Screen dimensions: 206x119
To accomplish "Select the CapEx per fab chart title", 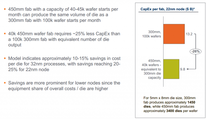I will point(167,9).
